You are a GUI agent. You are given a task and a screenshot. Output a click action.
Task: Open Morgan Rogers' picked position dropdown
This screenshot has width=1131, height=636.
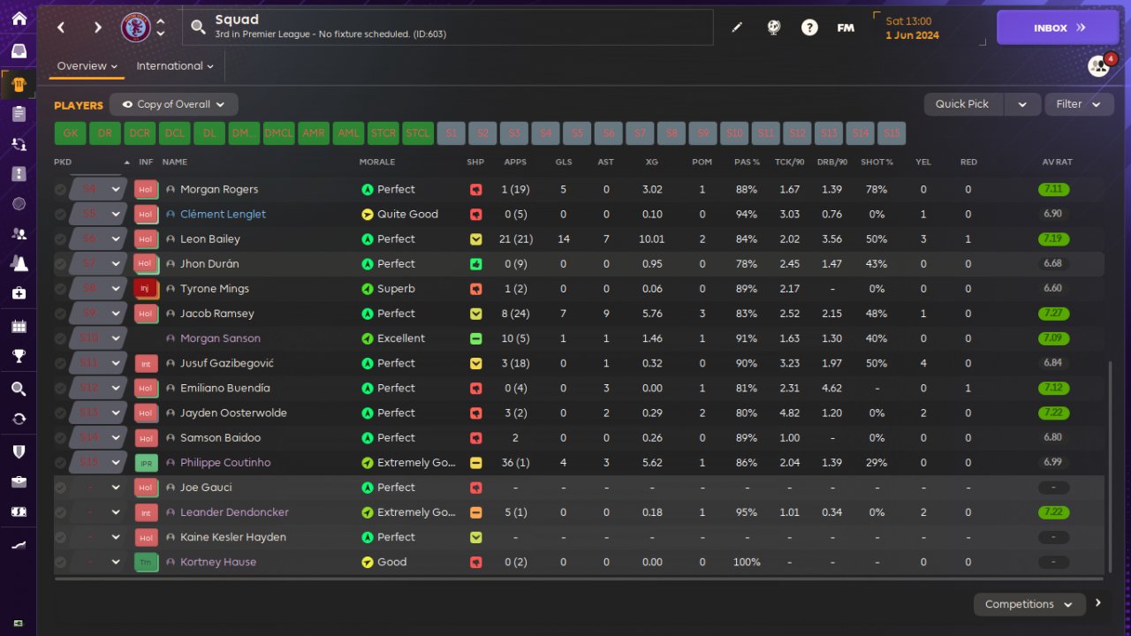pos(97,190)
